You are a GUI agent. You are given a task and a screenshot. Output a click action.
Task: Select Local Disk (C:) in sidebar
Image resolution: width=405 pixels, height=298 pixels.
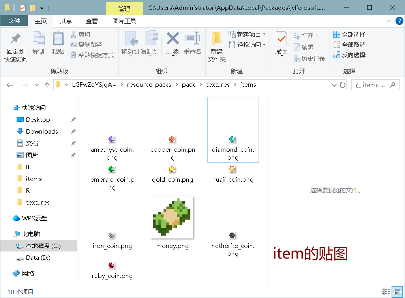click(x=39, y=246)
